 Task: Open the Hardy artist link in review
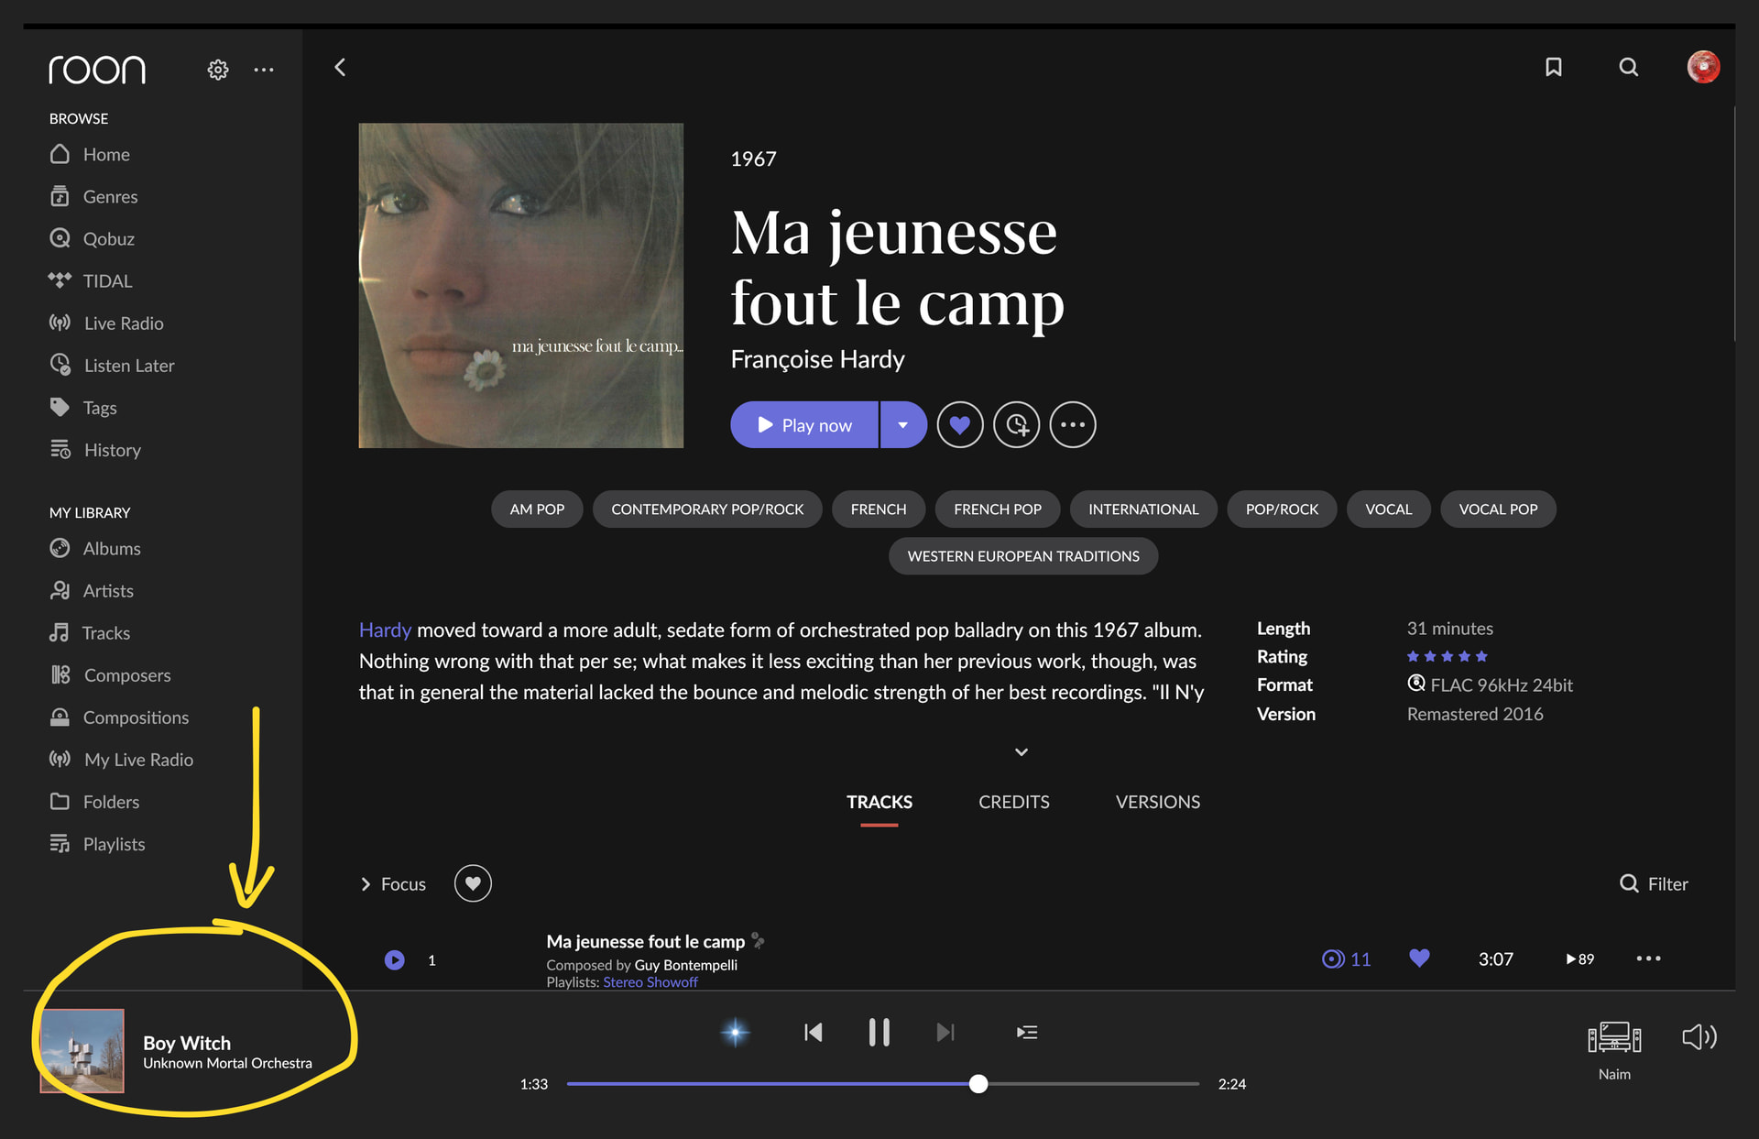(385, 630)
